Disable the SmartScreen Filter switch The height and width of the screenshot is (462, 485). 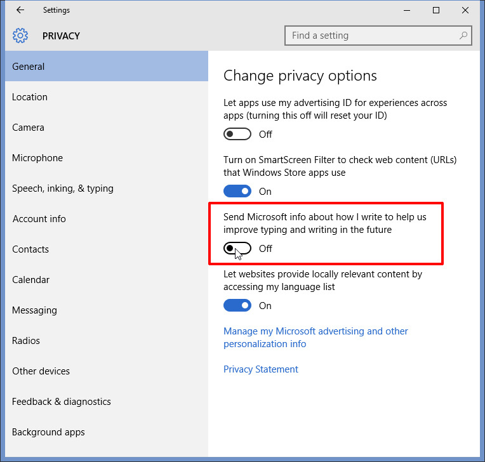click(237, 192)
